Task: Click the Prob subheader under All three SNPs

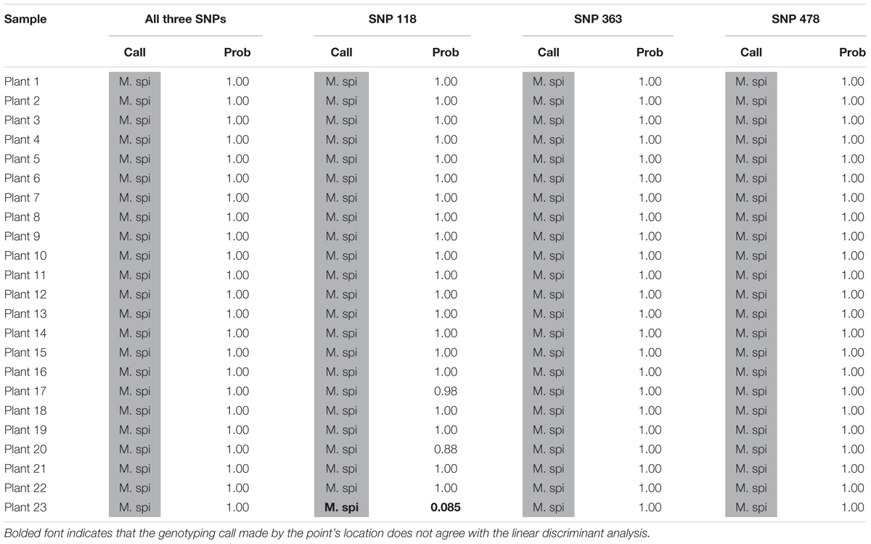Action: click(x=236, y=52)
